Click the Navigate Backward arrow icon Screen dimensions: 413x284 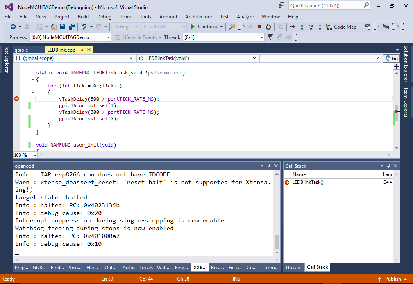pyautogui.click(x=13, y=27)
